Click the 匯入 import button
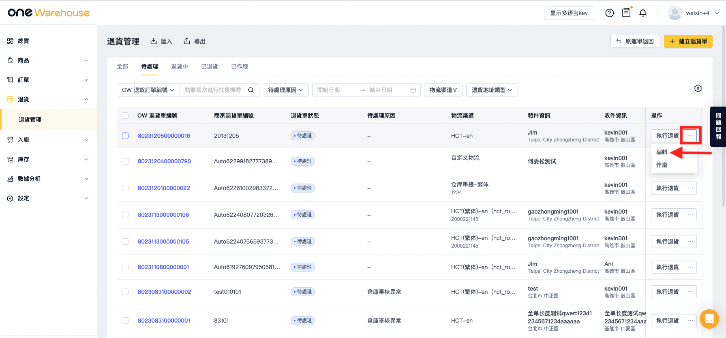Viewport: 726px width, 338px height. [161, 41]
